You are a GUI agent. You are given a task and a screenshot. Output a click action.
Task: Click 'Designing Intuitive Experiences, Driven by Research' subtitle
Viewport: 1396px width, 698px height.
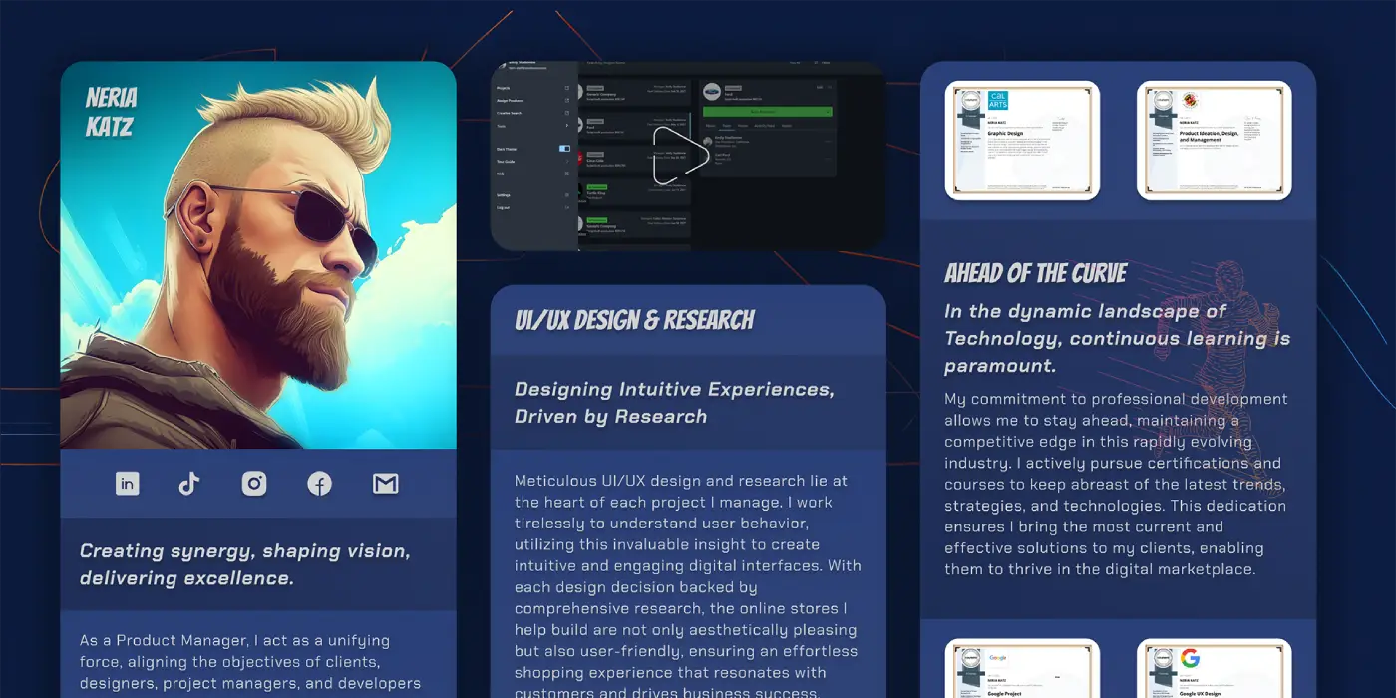[674, 403]
